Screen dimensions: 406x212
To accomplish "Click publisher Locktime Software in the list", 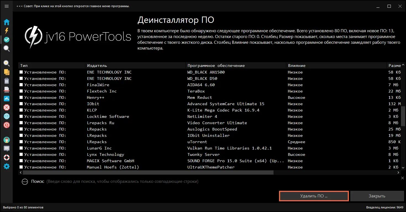I will 108,116.
